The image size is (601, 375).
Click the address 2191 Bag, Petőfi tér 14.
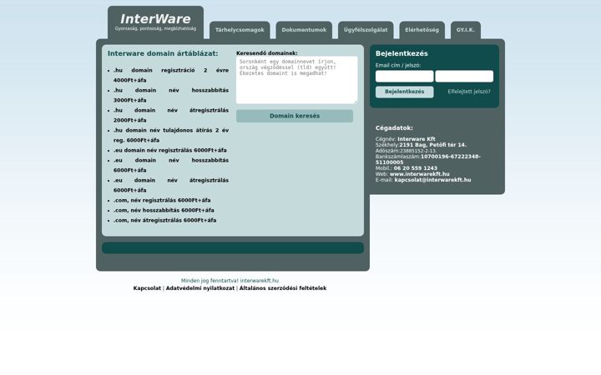(x=432, y=145)
